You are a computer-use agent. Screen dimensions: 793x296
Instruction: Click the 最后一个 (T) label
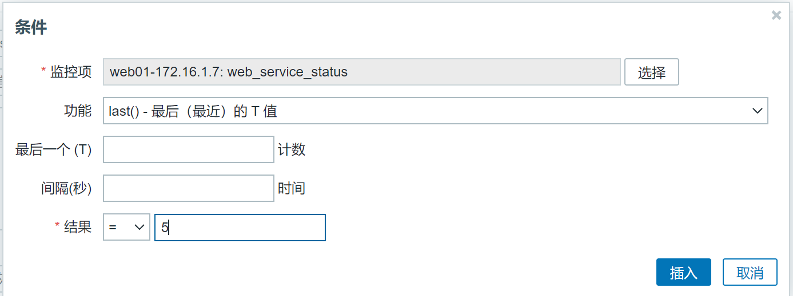pos(54,149)
